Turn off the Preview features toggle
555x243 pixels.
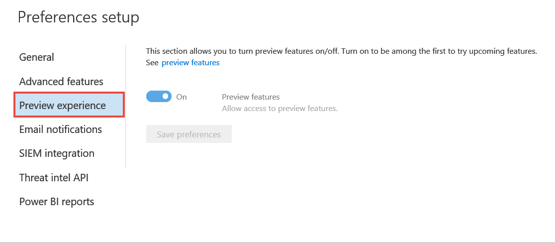(159, 97)
